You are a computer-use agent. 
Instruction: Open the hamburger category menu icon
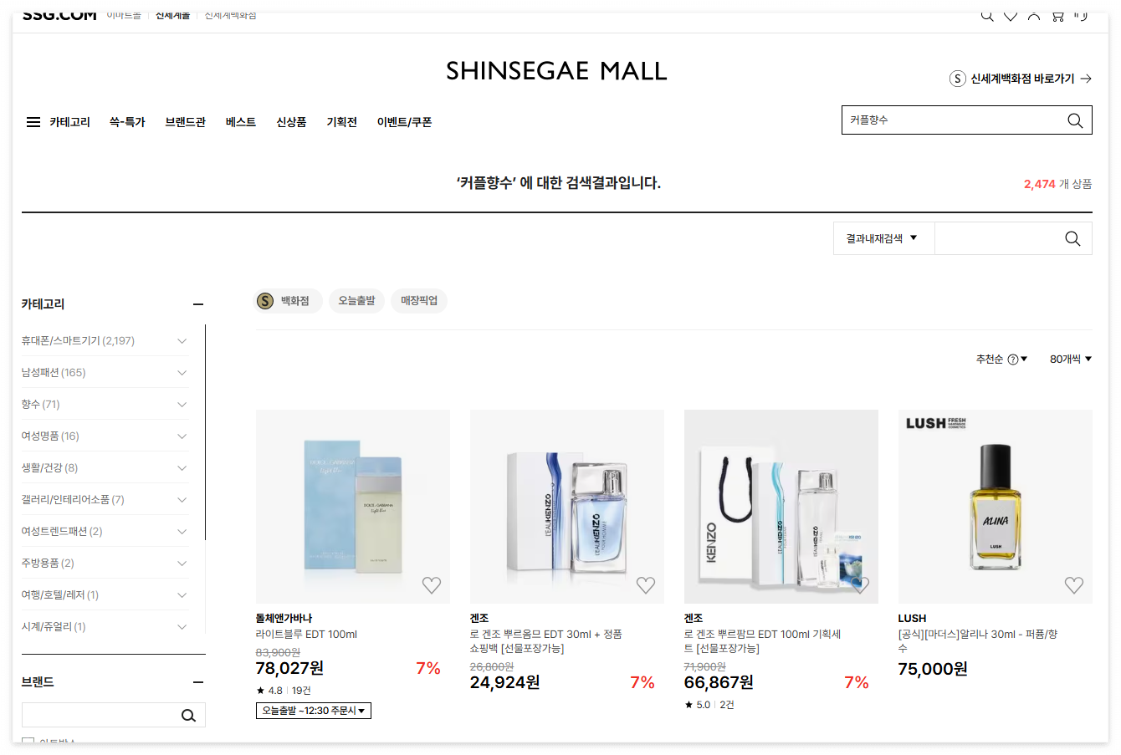(33, 122)
